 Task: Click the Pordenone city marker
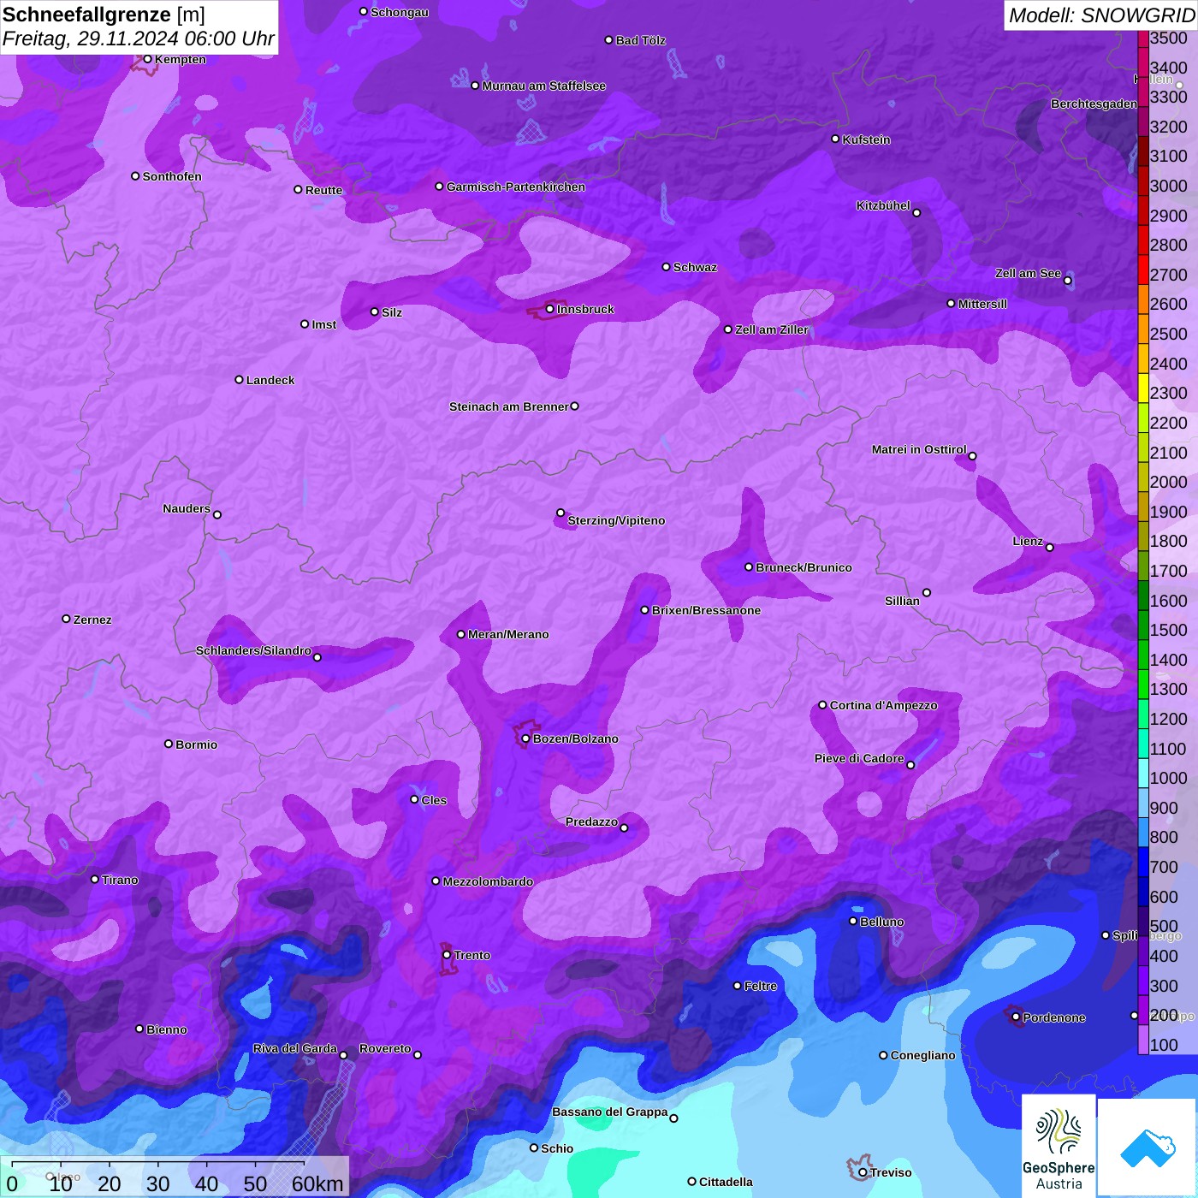click(x=1016, y=1017)
